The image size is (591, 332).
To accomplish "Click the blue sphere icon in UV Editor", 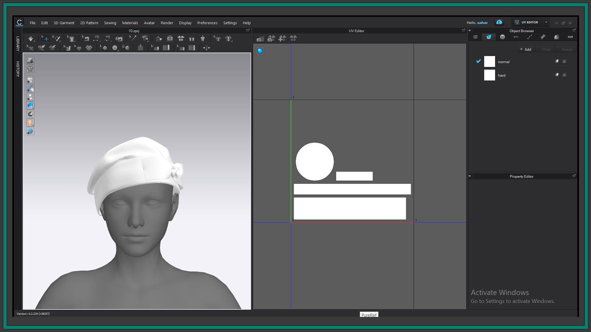I will point(260,51).
